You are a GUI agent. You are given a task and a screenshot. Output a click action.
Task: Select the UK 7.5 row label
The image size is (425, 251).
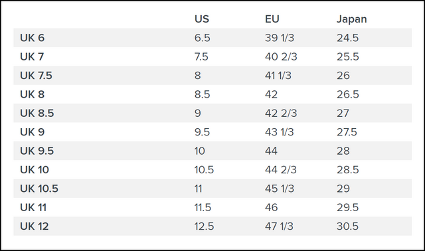click(x=36, y=75)
